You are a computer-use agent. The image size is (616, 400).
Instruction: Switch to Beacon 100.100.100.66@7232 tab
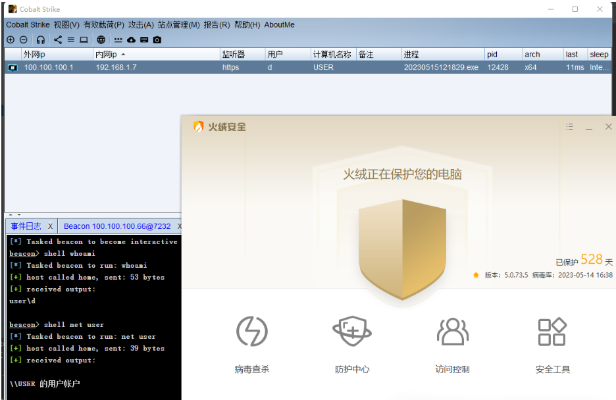click(x=117, y=226)
